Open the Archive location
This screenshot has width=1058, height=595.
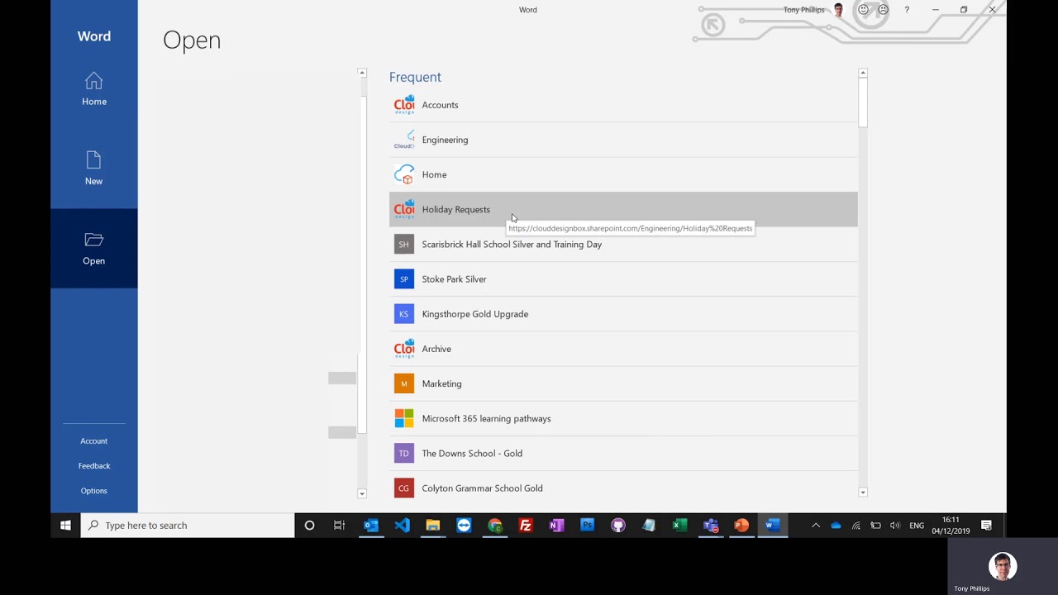(623, 349)
